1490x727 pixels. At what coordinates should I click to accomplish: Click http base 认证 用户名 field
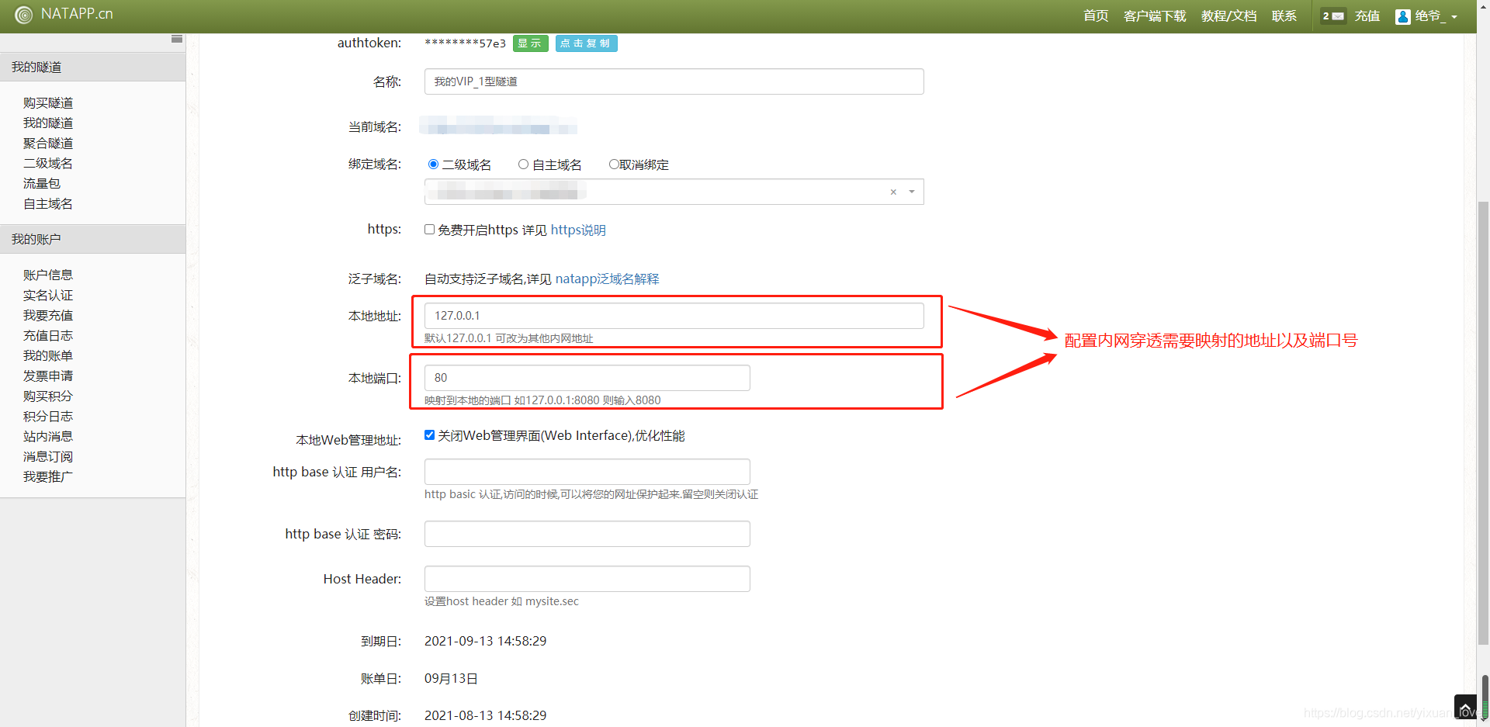coord(587,472)
